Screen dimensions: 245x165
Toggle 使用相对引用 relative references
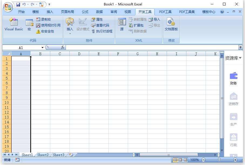(48, 25)
